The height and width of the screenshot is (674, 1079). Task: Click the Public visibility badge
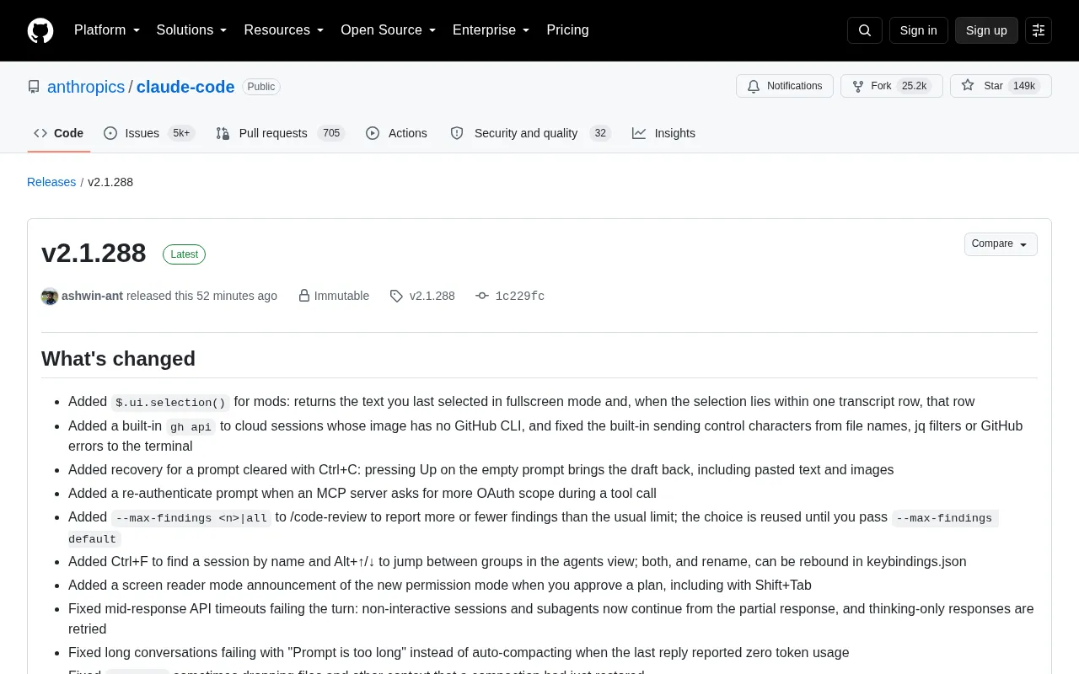click(261, 87)
